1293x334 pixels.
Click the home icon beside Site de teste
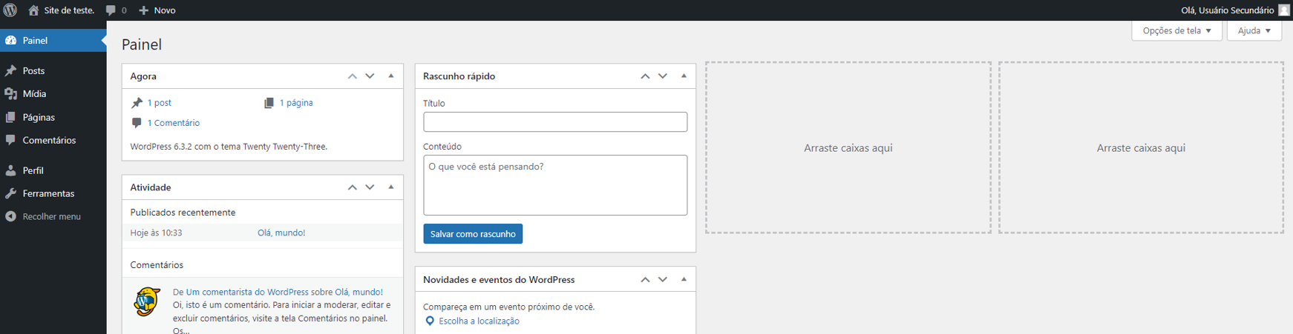pos(33,10)
